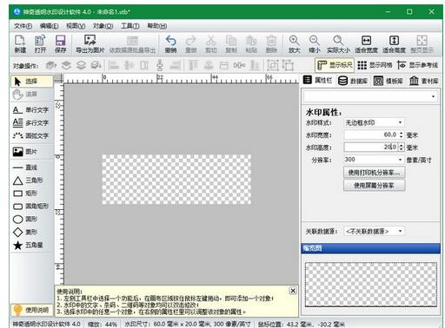Click 导出为图片 export image icon

coord(90,44)
